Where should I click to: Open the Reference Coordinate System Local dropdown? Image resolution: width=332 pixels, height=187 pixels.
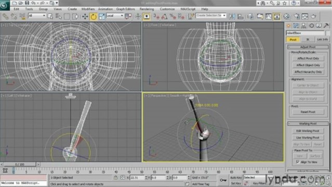point(115,16)
